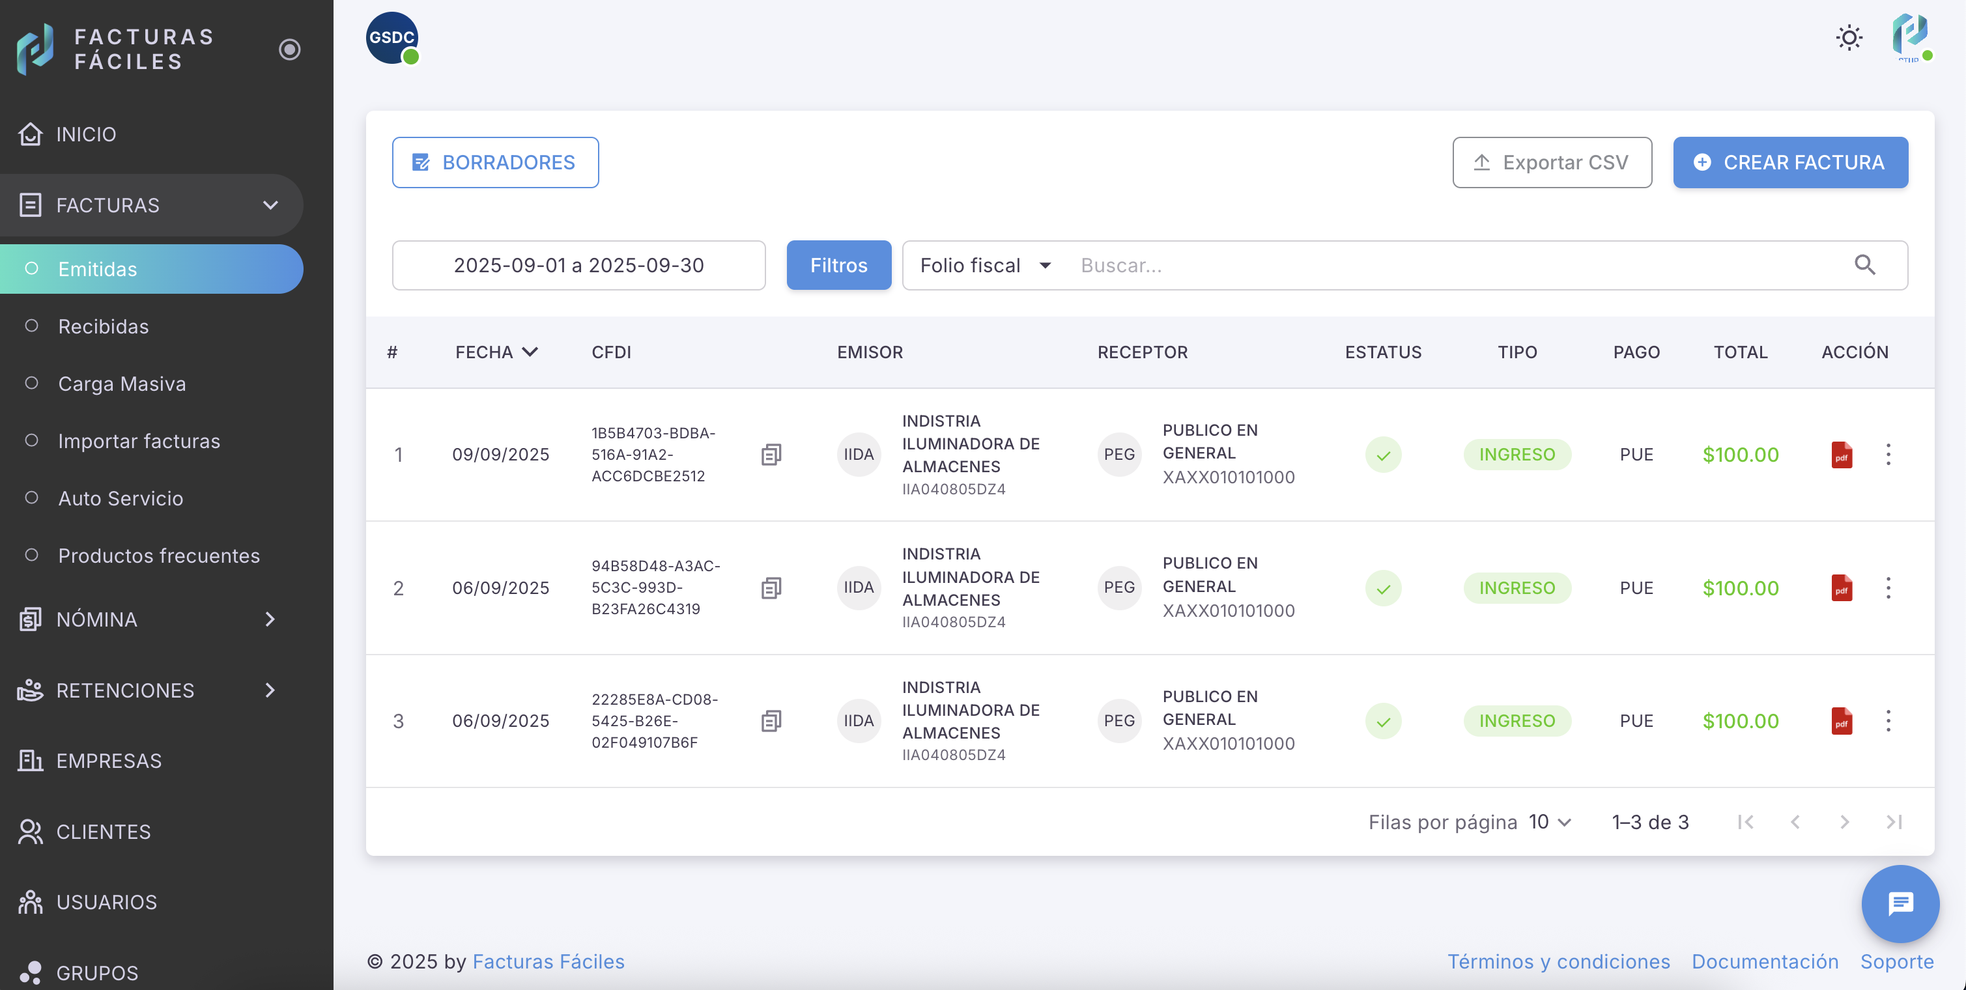Open the date range field
The height and width of the screenshot is (990, 1966).
coord(578,266)
